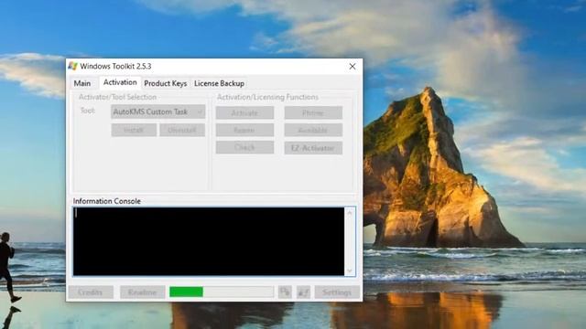Click the "Information Console" label
586x329 pixels.
tap(107, 201)
